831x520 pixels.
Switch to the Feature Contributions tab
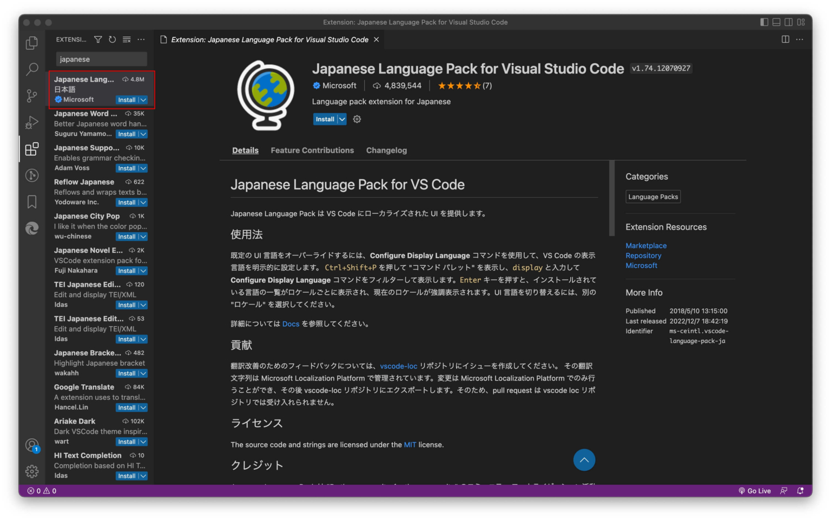tap(312, 150)
